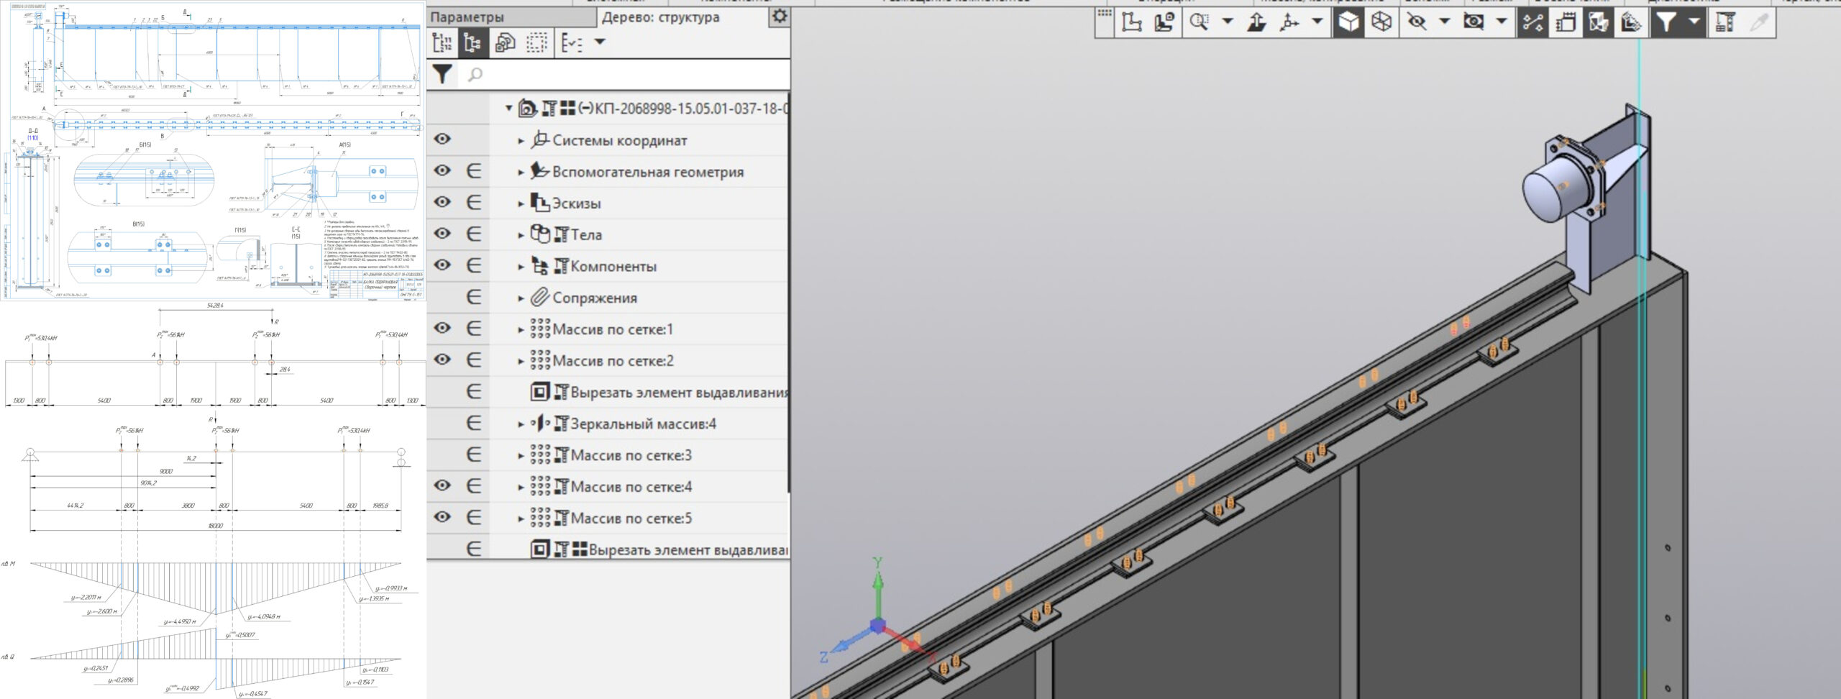Click the specification table toolbar icon
The height and width of the screenshot is (699, 1841).
tap(1724, 22)
